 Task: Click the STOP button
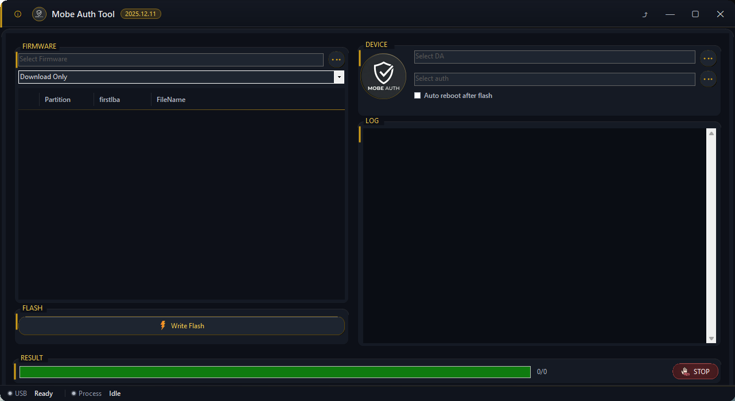[x=695, y=371]
